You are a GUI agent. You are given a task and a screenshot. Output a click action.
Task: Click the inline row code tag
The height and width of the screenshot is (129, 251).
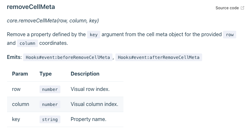(229, 35)
